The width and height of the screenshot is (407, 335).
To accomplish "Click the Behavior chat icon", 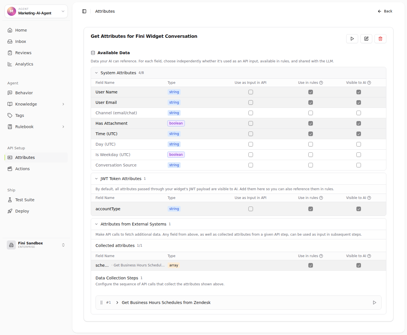I will tap(10, 93).
